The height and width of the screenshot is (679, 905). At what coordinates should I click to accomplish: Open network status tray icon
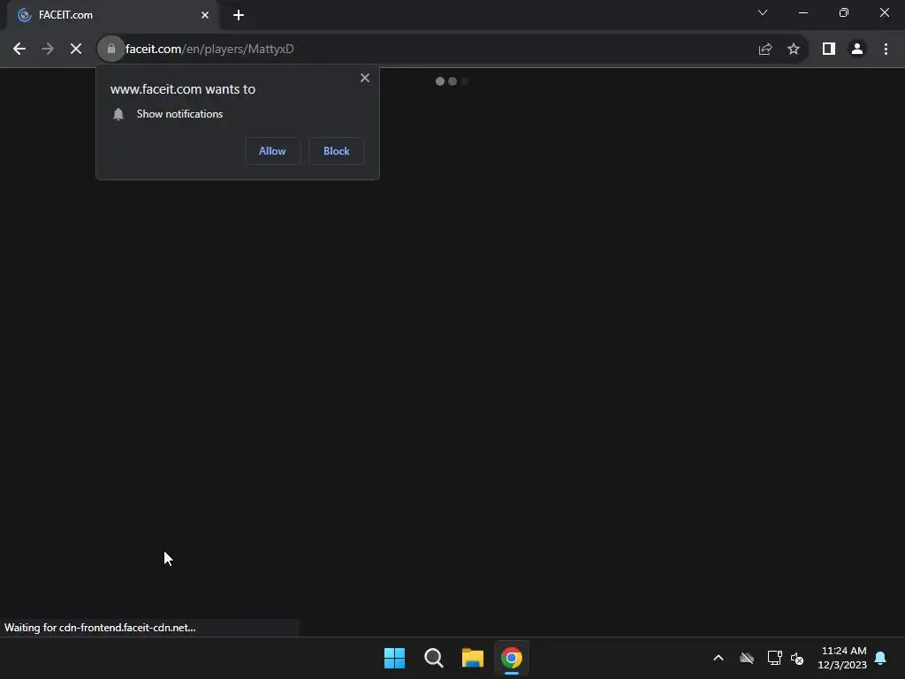click(774, 658)
